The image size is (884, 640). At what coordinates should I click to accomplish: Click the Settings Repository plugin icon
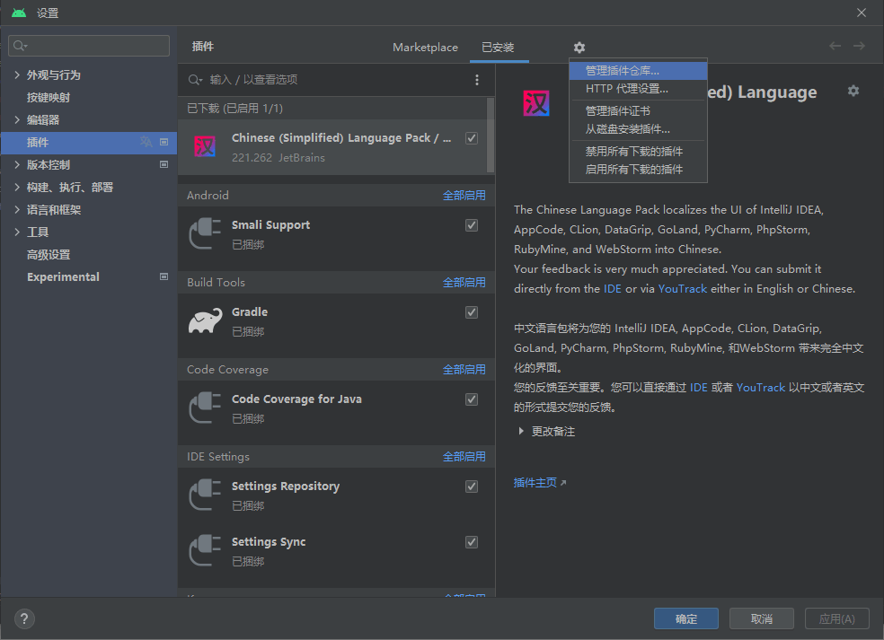pyautogui.click(x=205, y=495)
